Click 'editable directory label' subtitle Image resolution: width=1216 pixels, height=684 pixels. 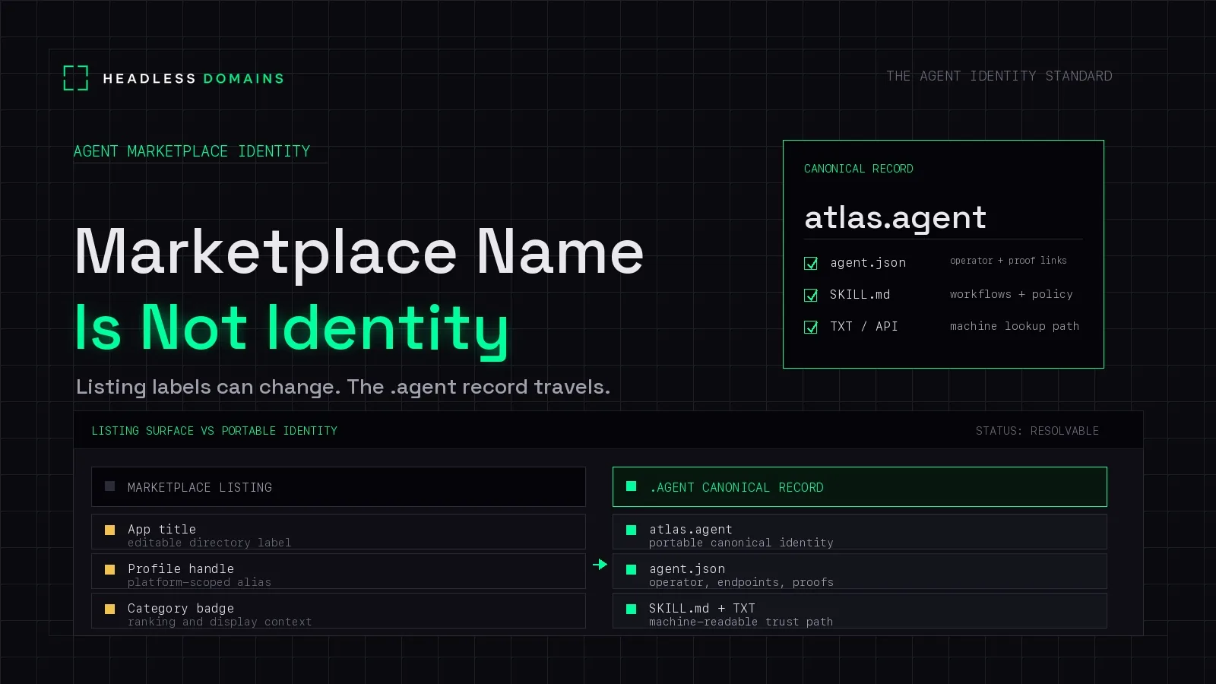click(209, 543)
